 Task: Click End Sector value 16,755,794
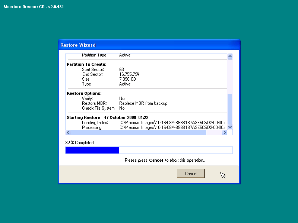pos(129,74)
